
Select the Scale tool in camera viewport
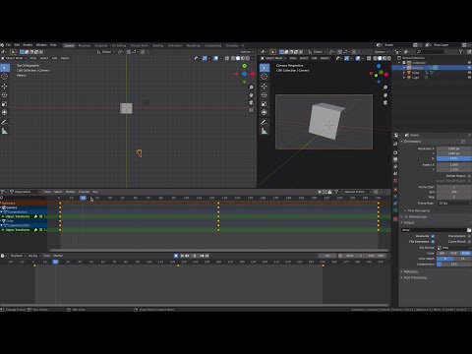coord(265,103)
